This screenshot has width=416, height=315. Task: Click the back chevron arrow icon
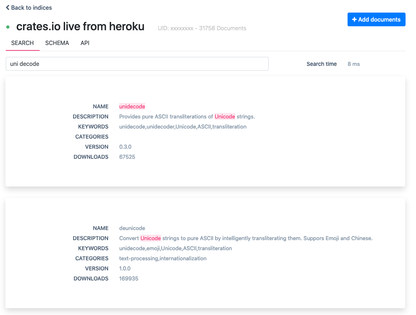[8, 8]
